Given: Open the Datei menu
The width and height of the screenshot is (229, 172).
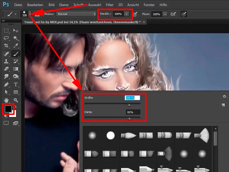Looking at the screenshot, I should click(x=18, y=5).
